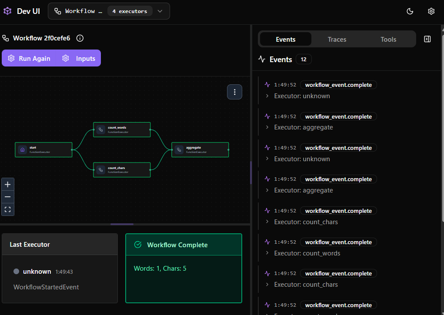This screenshot has width=444, height=315.
Task: Open the settings gear in header
Action: [x=431, y=11]
